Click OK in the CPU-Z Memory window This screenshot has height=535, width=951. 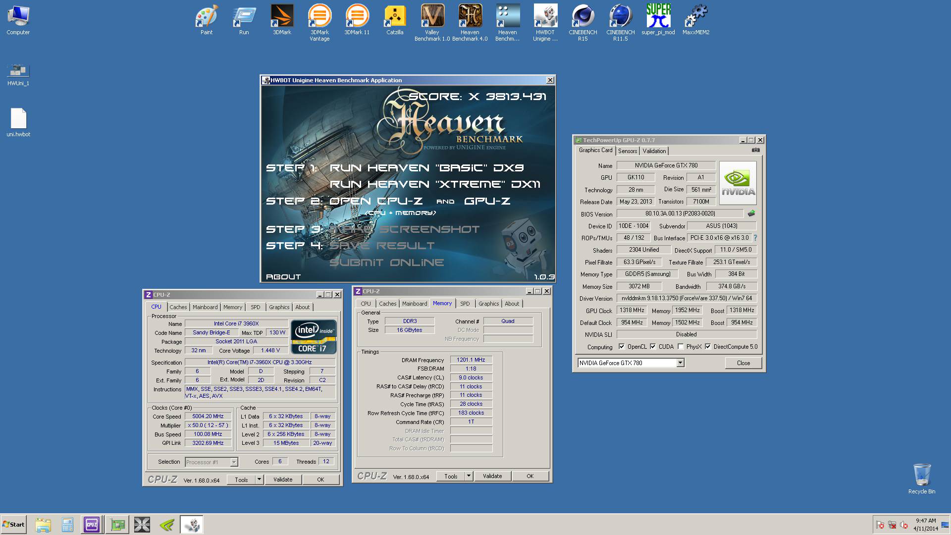coord(530,476)
